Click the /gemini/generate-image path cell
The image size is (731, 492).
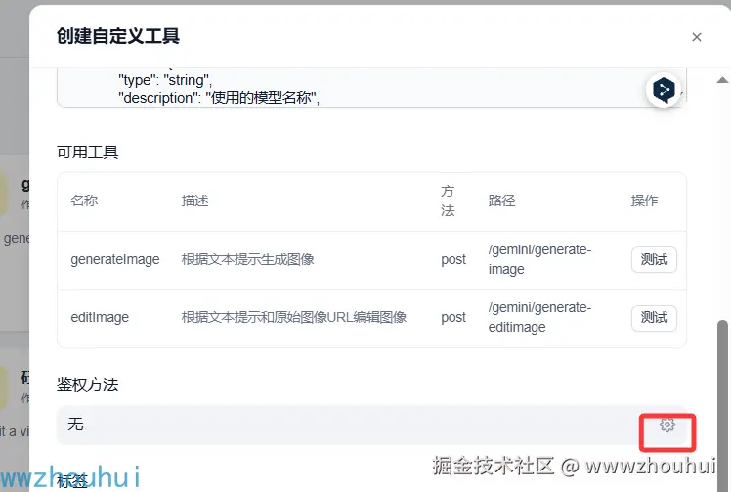click(539, 259)
